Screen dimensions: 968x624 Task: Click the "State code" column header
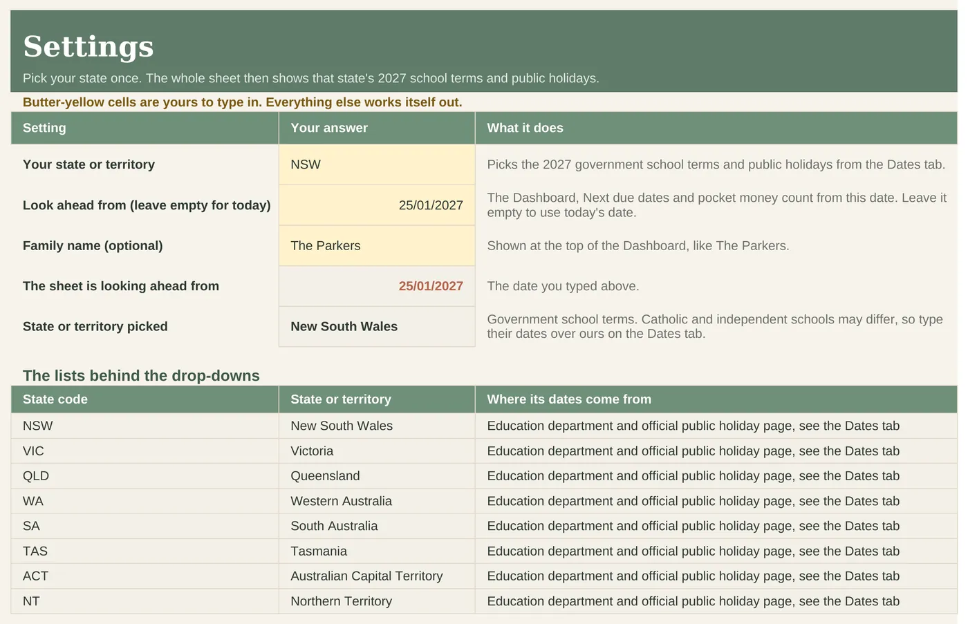point(145,399)
